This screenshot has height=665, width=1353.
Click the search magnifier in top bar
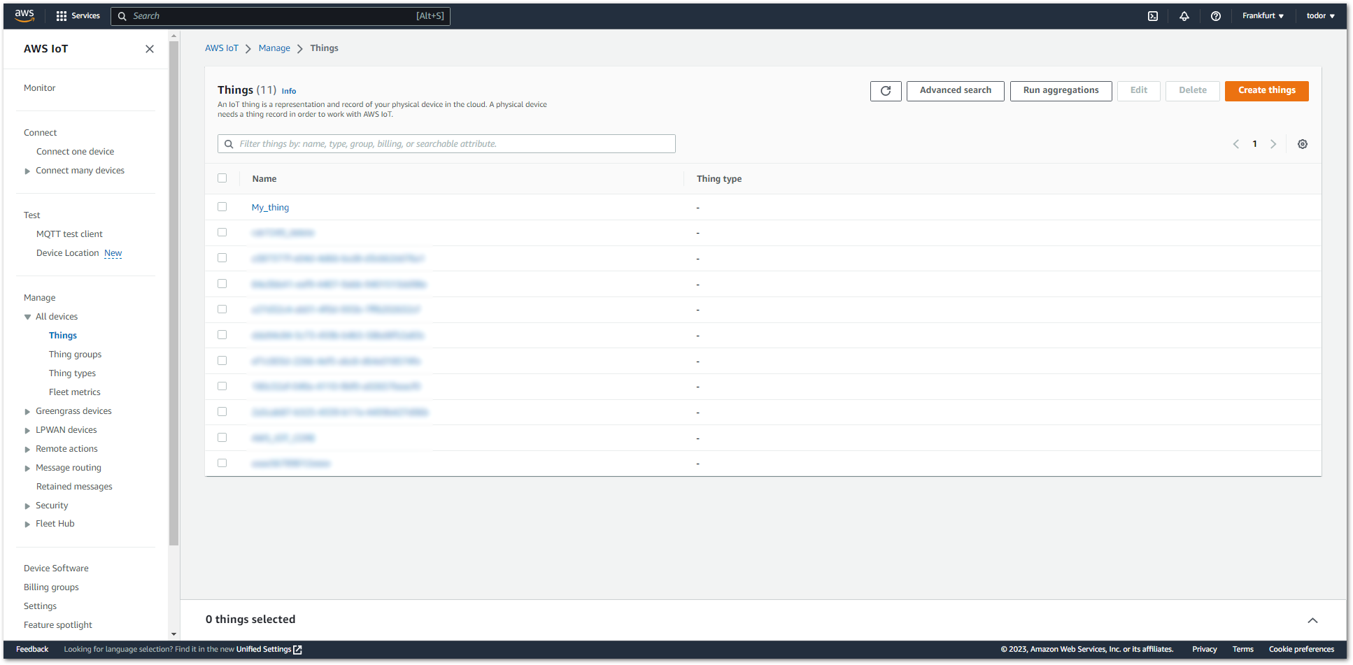(x=122, y=16)
